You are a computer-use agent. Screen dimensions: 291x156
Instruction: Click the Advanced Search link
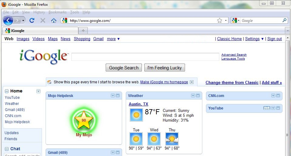(x=234, y=55)
